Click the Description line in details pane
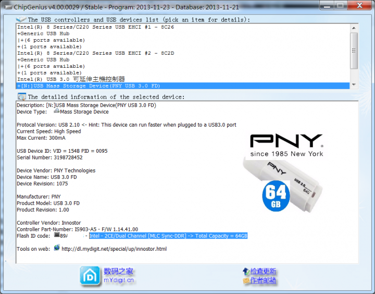Image resolution: width=375 pixels, height=294 pixels. (86, 105)
